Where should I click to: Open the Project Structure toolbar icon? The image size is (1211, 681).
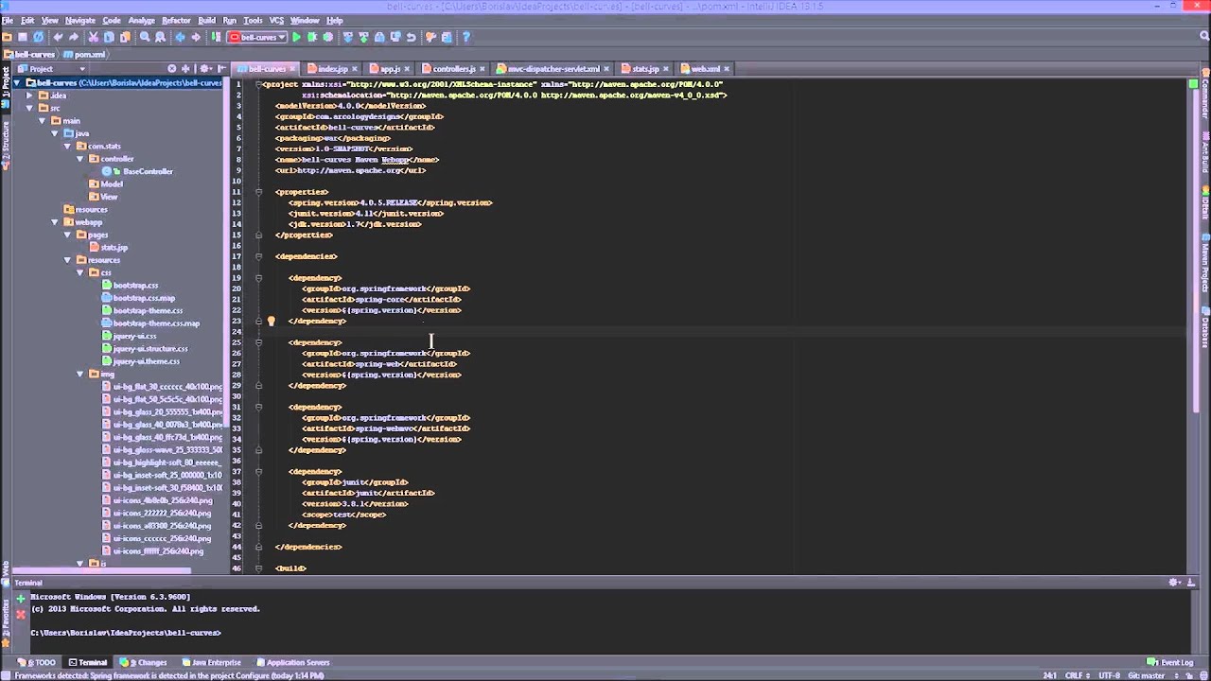click(447, 37)
